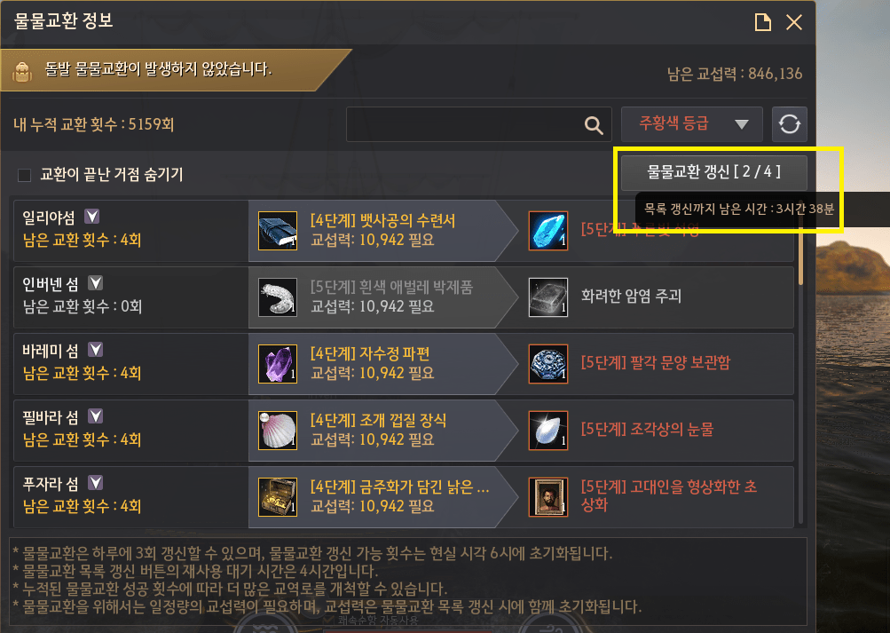Open the document icon in title bar
Viewport: 890px width, 633px height.
[762, 22]
